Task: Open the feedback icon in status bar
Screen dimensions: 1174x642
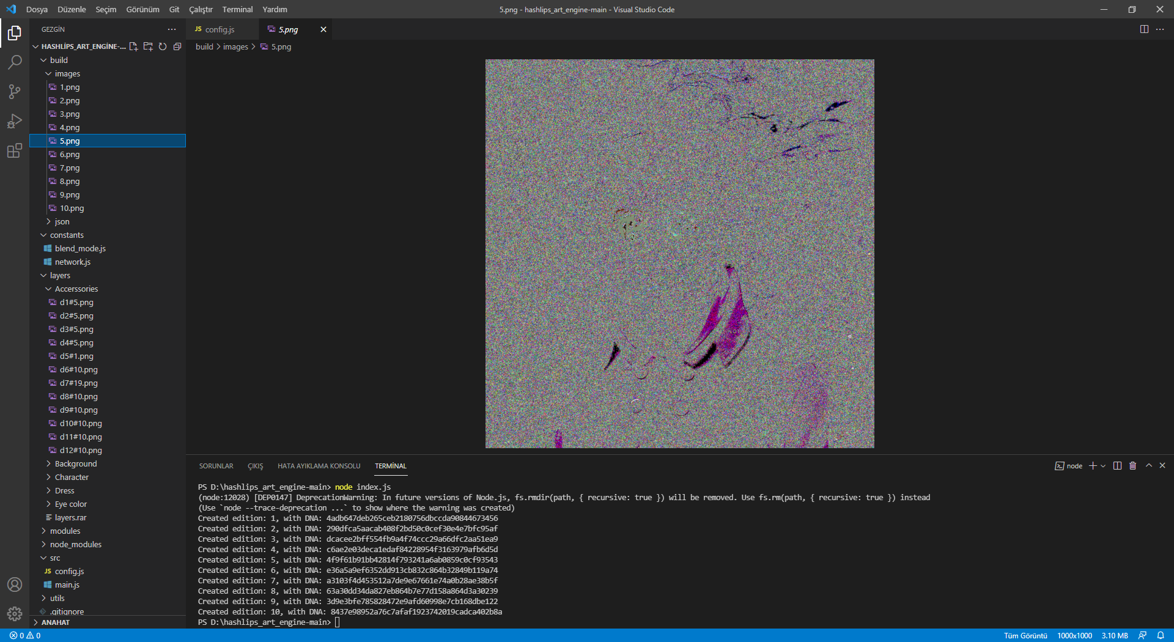Action: [x=1142, y=635]
